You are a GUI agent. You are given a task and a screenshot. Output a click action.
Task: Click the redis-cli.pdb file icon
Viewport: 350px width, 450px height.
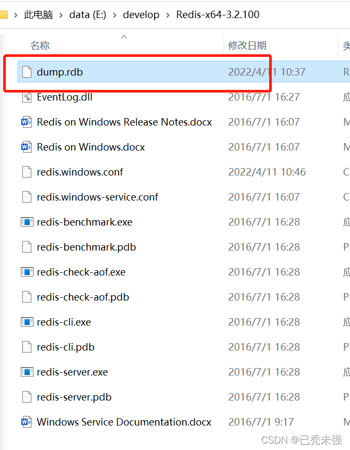[x=27, y=347]
